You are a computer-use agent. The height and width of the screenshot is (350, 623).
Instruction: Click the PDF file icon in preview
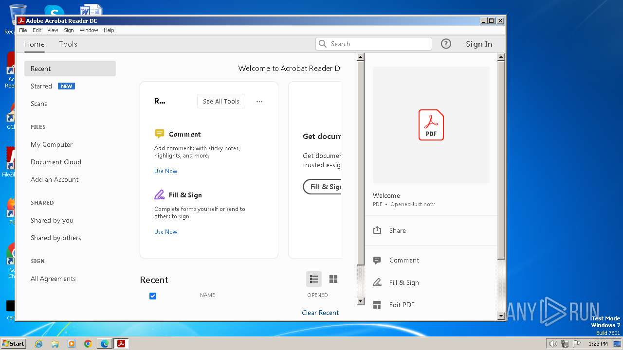tap(431, 125)
